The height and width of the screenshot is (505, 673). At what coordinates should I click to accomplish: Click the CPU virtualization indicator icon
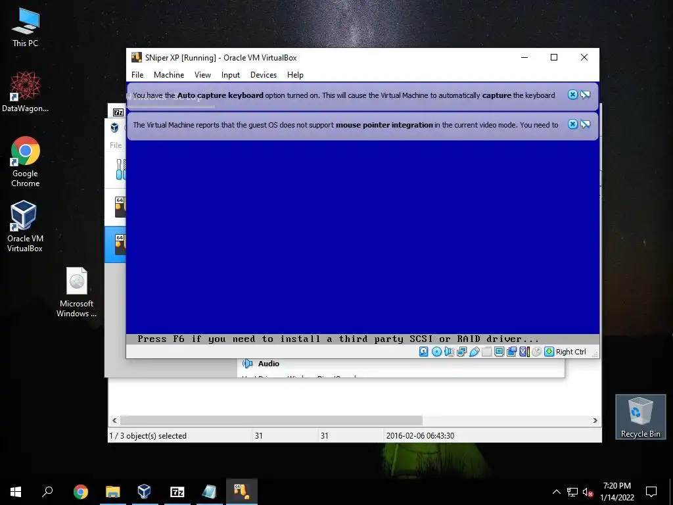(524, 352)
